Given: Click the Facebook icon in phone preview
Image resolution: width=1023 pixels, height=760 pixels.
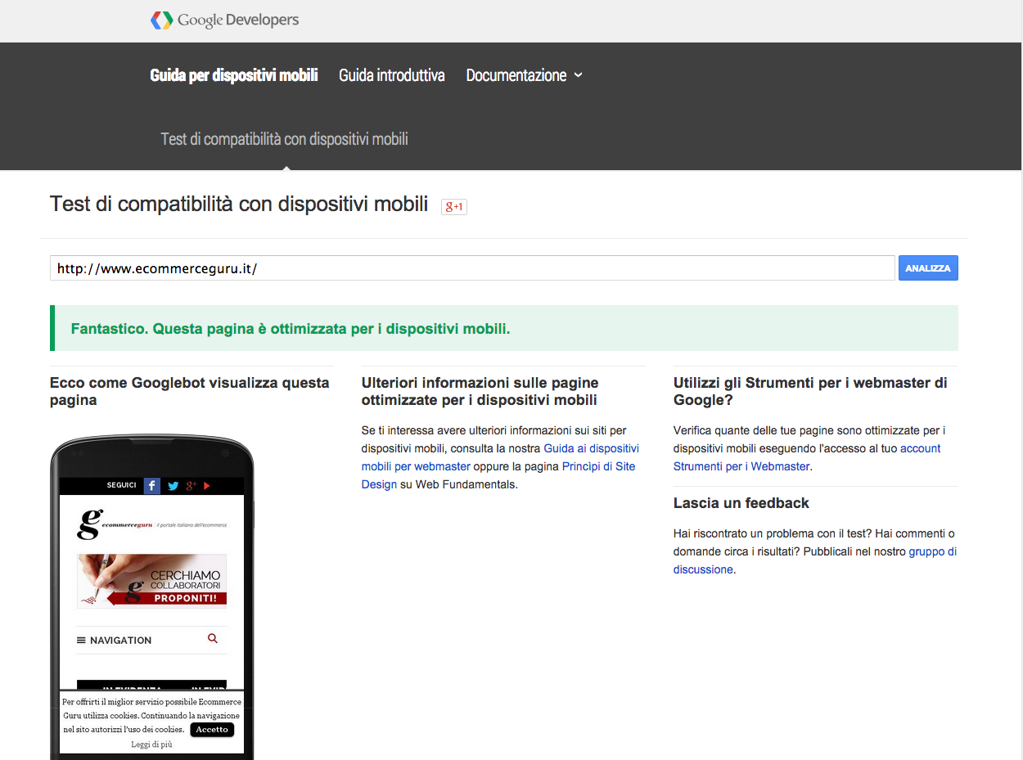Looking at the screenshot, I should pyautogui.click(x=152, y=486).
